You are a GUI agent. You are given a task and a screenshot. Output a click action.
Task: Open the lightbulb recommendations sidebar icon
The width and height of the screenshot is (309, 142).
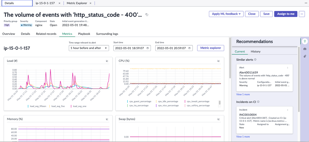pyautogui.click(x=305, y=41)
